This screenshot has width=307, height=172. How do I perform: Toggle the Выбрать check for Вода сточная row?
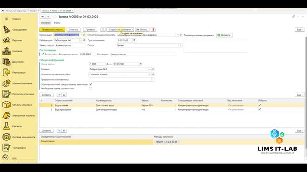click(260, 105)
